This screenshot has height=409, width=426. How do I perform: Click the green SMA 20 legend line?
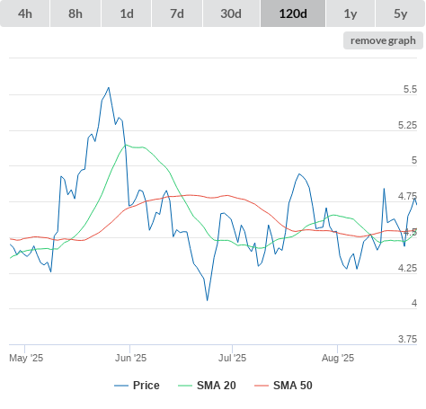point(185,386)
